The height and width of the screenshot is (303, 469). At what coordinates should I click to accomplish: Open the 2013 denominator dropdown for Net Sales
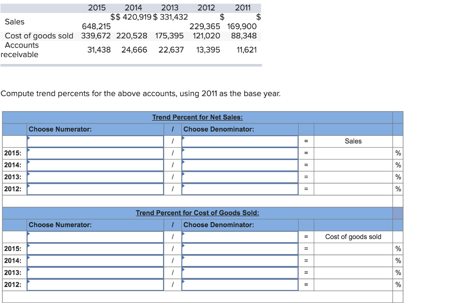(x=238, y=177)
